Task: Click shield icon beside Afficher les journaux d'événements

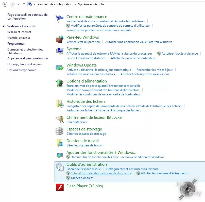Action: pyautogui.click(x=138, y=173)
